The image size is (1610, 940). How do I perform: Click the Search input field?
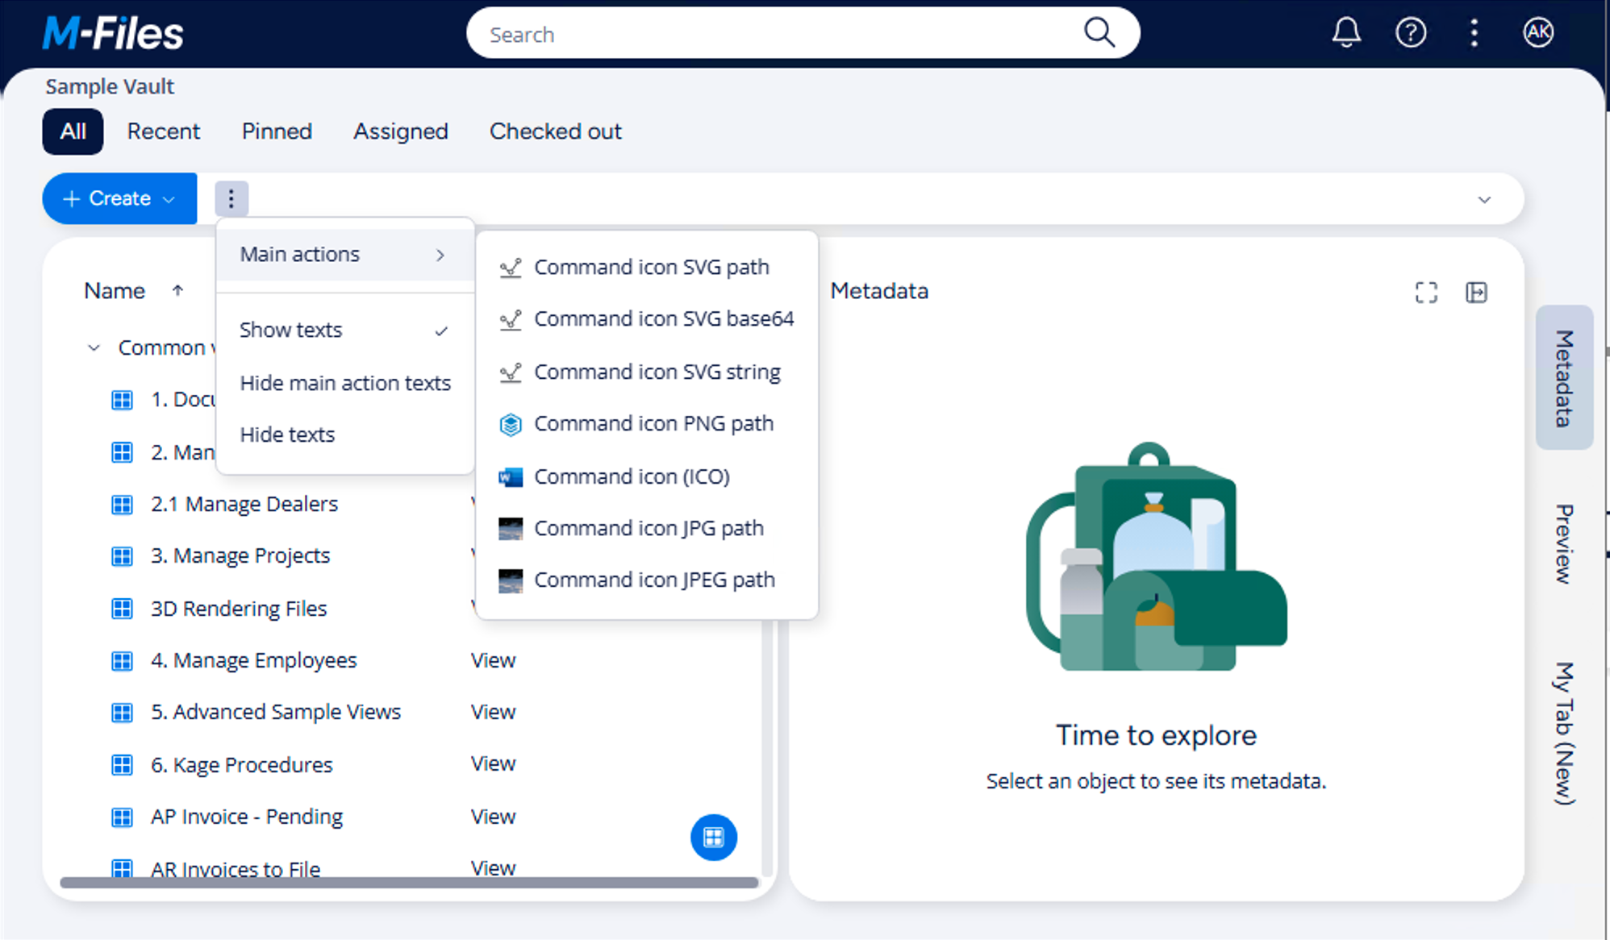click(774, 35)
